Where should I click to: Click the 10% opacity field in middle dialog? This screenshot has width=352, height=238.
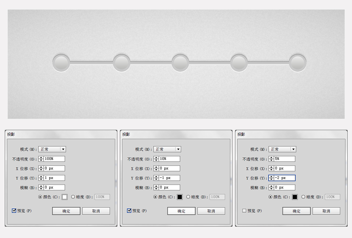click(x=169, y=159)
